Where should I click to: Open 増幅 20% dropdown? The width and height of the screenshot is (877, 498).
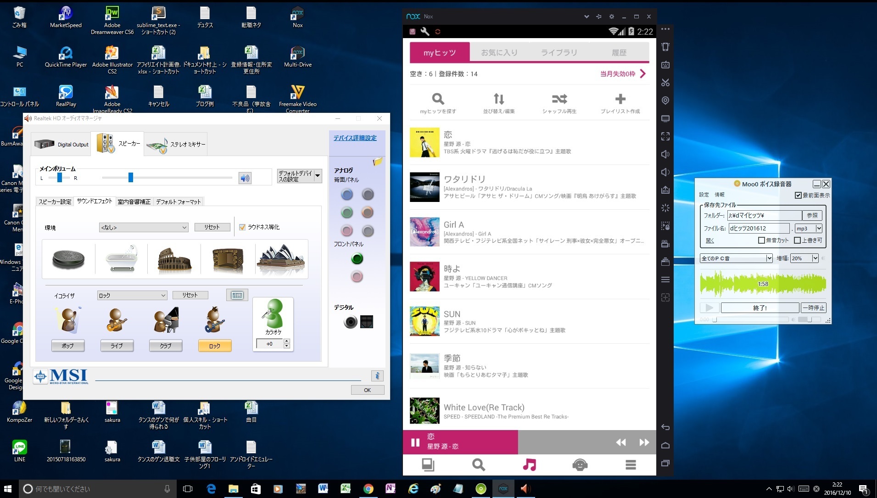coord(804,258)
